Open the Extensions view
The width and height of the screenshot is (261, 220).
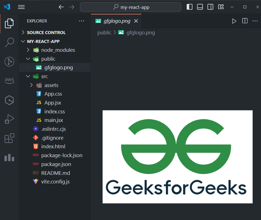(9, 138)
